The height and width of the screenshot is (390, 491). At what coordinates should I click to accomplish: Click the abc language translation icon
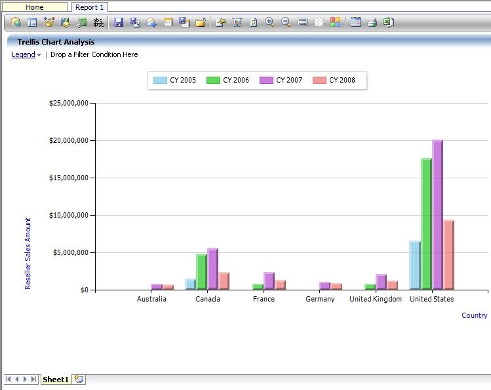pyautogui.click(x=98, y=22)
